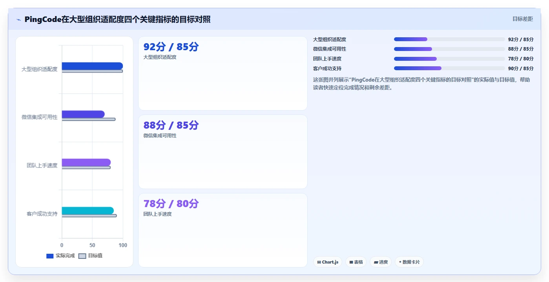Click the 100 tick on the chart axis
549x282 pixels.
pos(123,245)
